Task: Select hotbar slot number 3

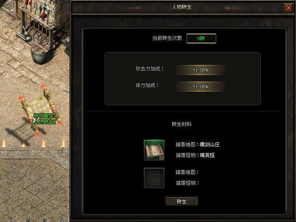Action: point(45,220)
